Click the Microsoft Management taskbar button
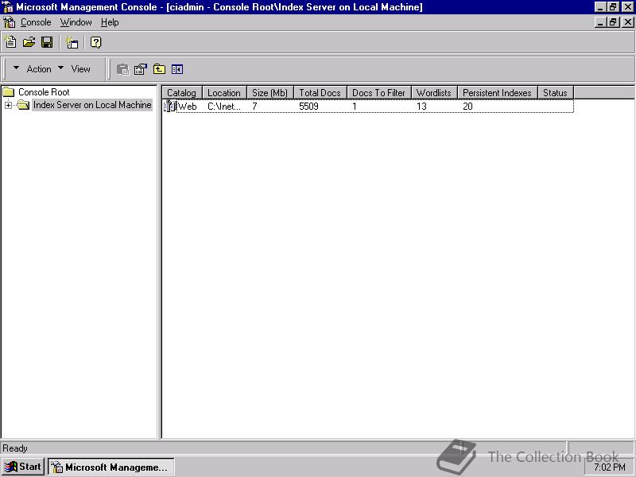Viewport: 636px width, 477px height. (x=111, y=467)
